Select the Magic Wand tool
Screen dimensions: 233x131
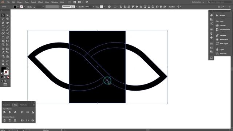point(3,19)
